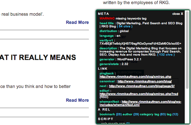Click 'bookmark (25)' rel entry
The image size is (191, 125).
pos(110,114)
